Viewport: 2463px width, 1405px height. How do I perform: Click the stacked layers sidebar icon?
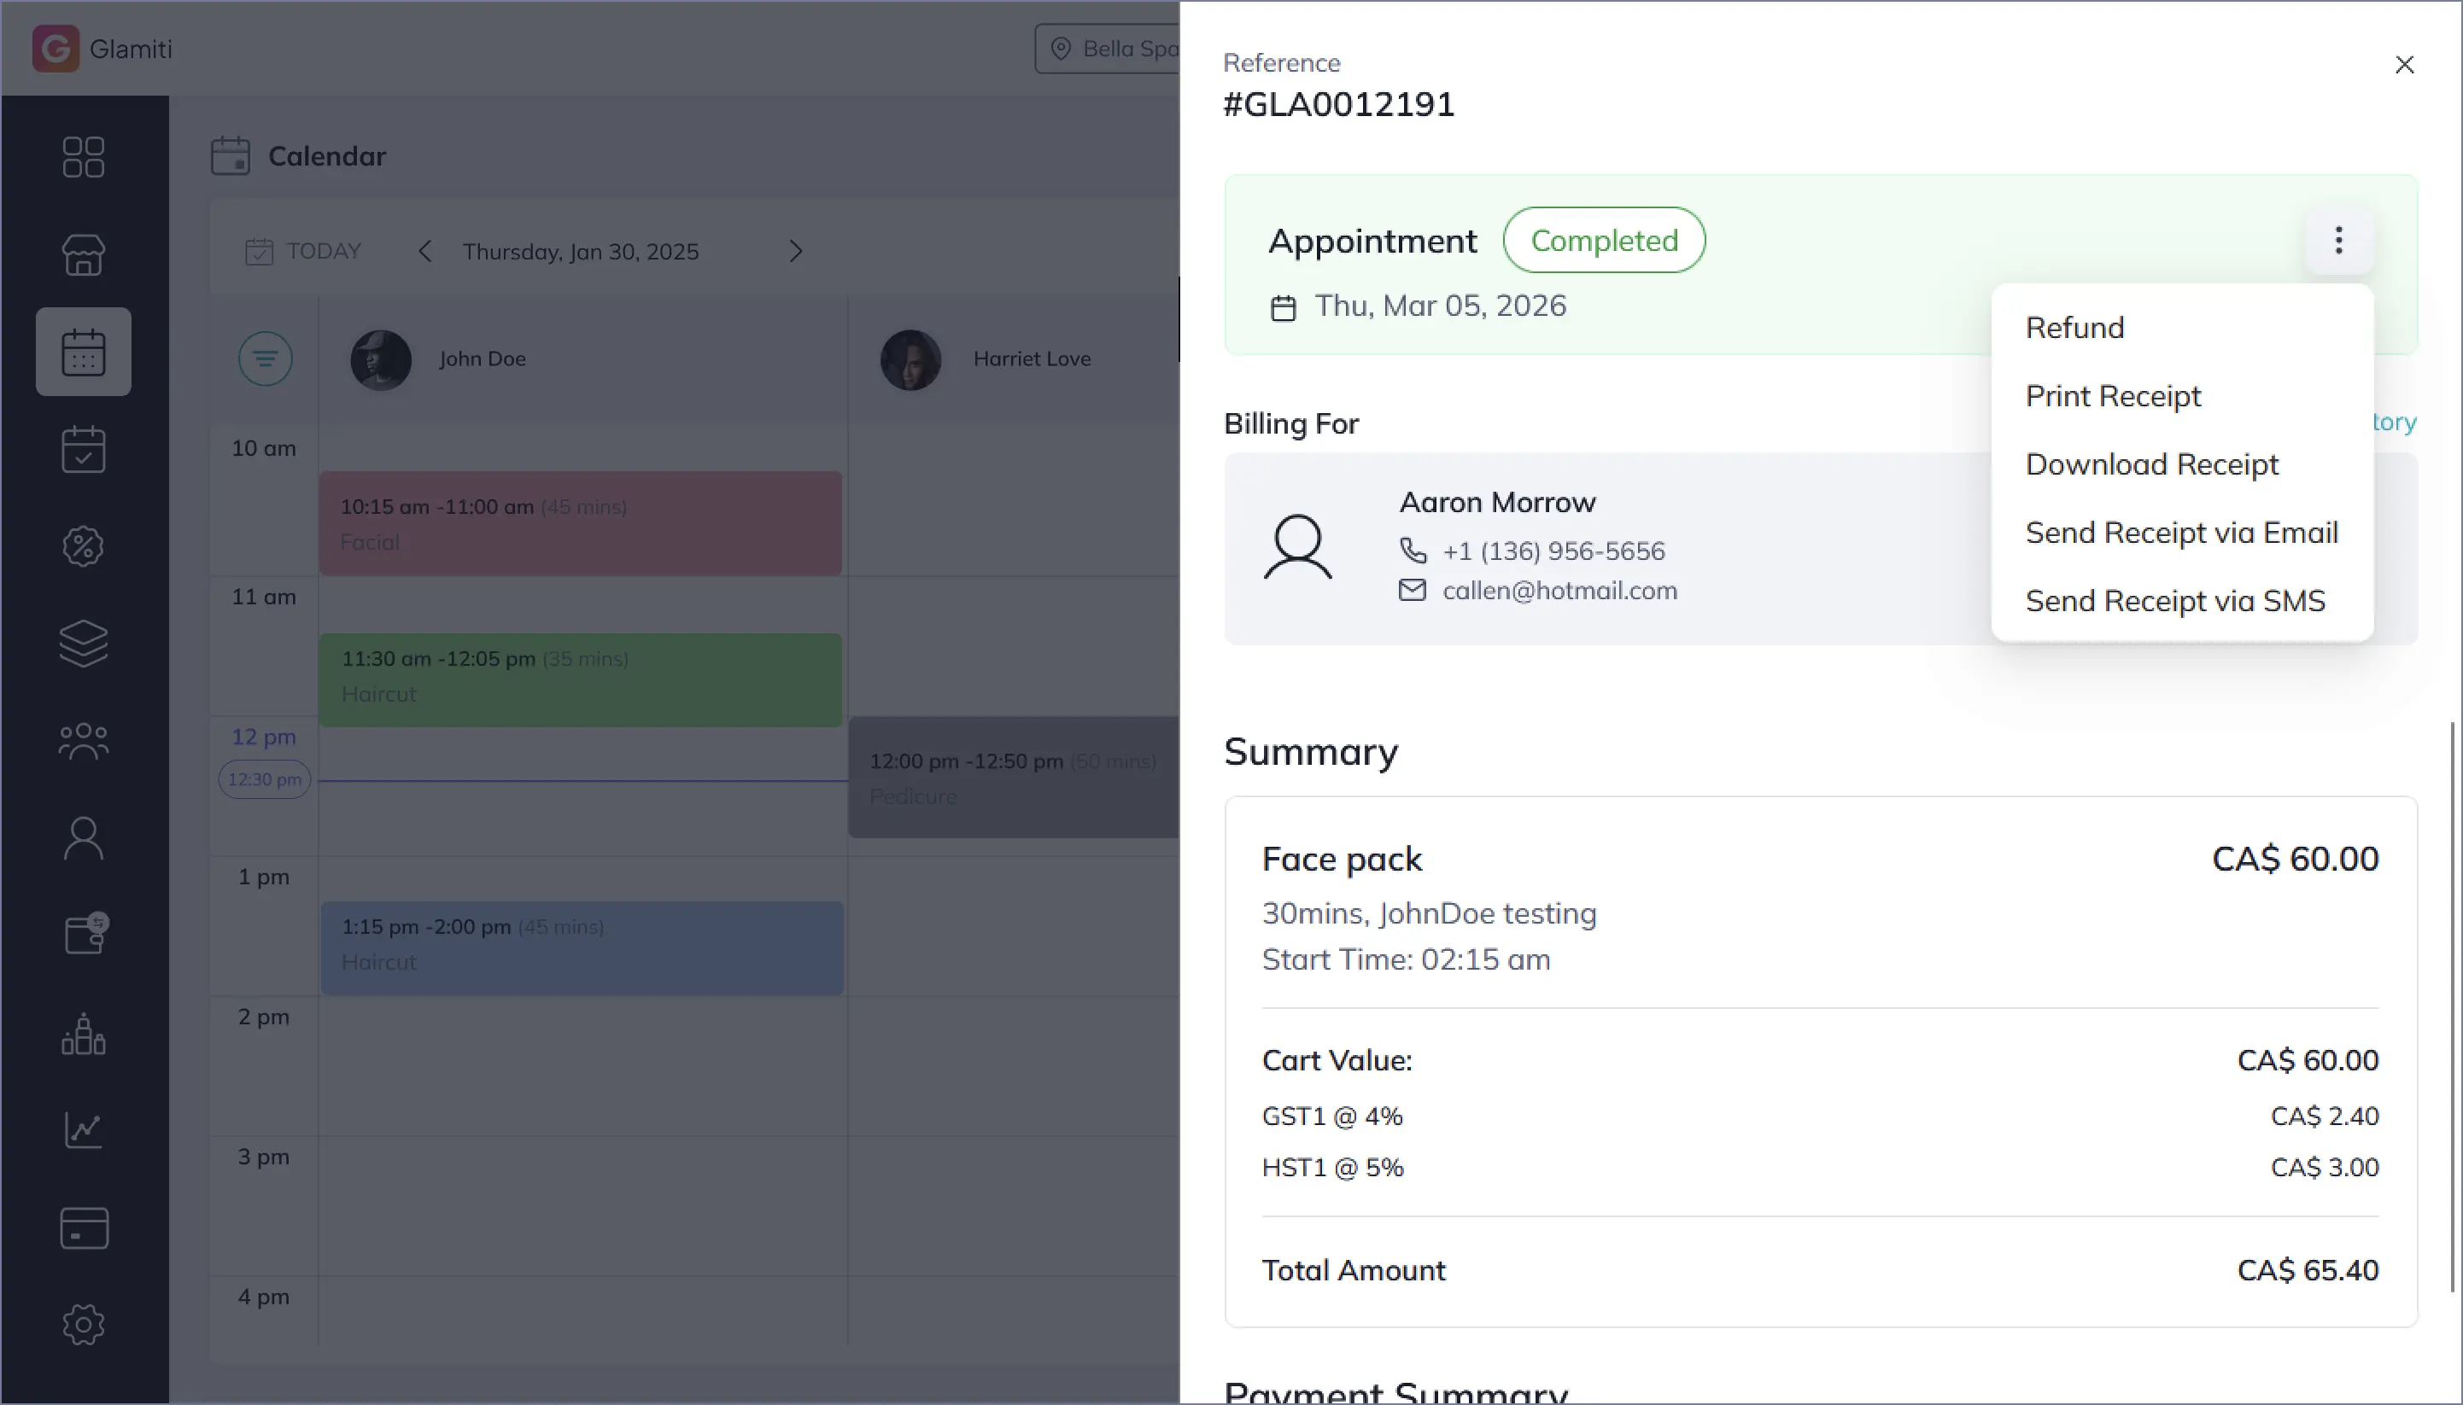point(83,644)
